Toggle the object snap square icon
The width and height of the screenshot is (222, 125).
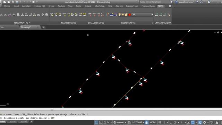click(x=193, y=122)
